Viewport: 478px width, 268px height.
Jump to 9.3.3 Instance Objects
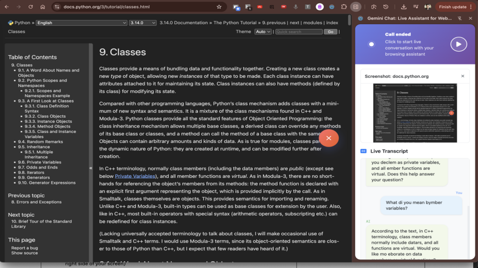48,121
